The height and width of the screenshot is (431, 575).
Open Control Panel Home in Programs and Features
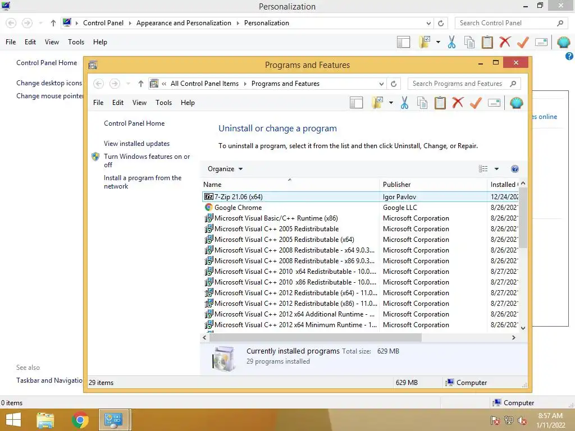click(134, 123)
